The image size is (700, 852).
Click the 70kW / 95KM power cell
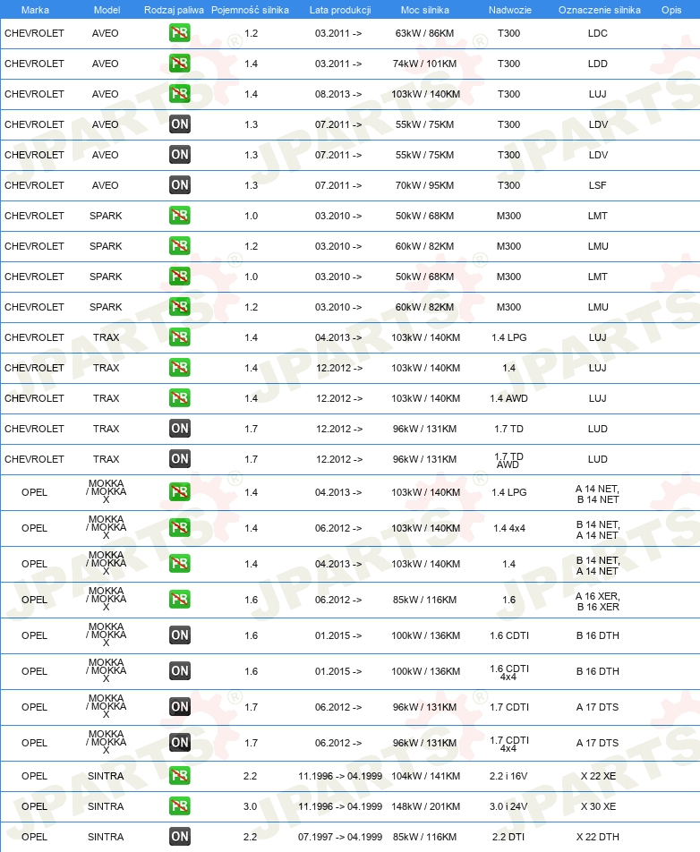(x=425, y=185)
